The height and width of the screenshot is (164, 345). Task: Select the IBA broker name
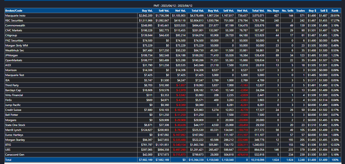click(x=7, y=80)
